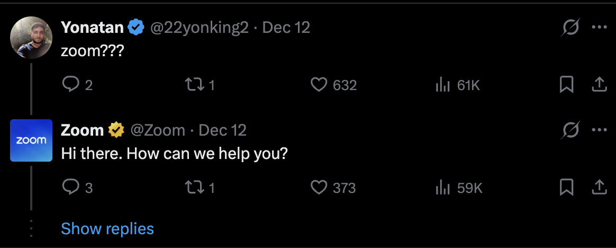616x248 pixels.
Task: Like Zoom's "Hi there" reply
Action: (319, 188)
